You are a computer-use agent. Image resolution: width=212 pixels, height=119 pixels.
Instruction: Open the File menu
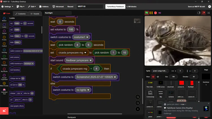point(20,6)
